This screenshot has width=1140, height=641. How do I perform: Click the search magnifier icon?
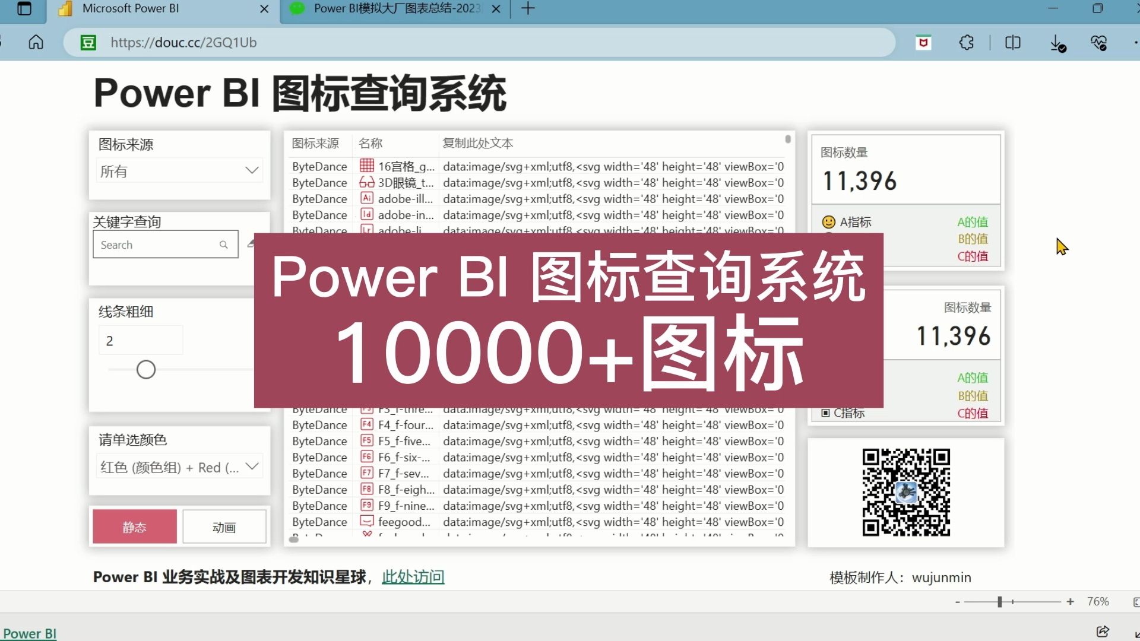click(224, 245)
